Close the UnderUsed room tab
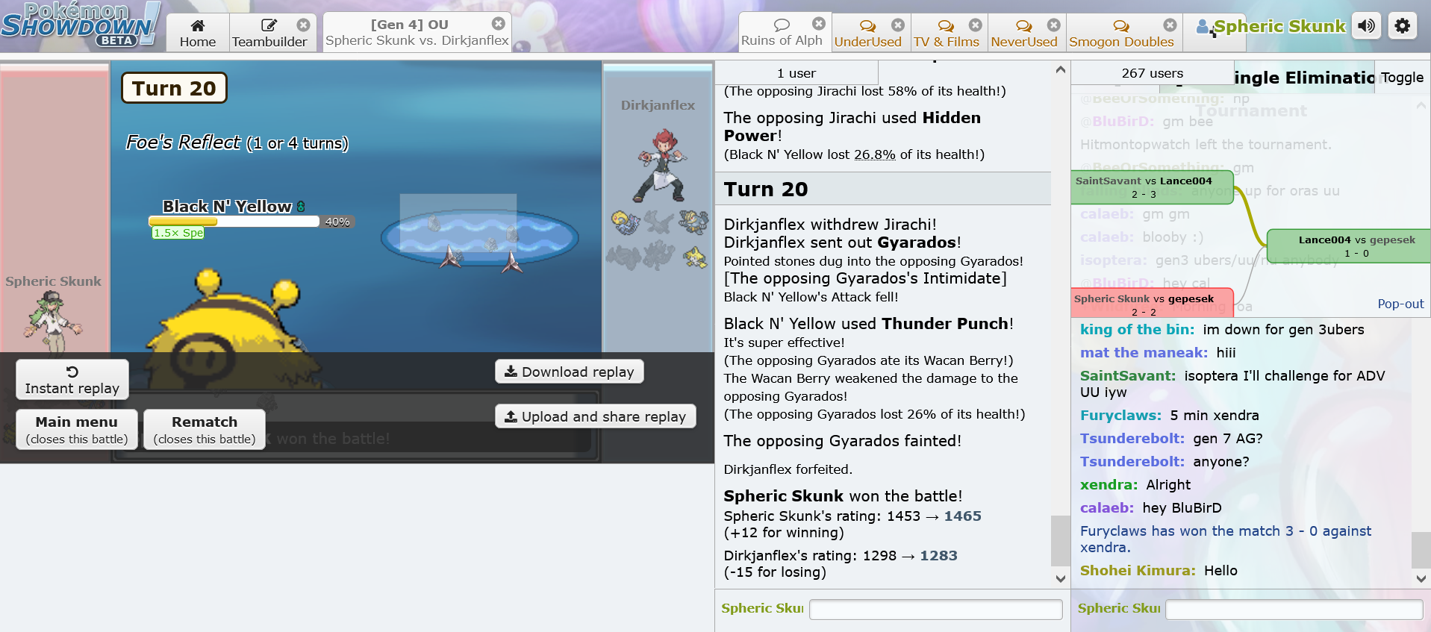This screenshot has height=632, width=1431. pos(898,25)
